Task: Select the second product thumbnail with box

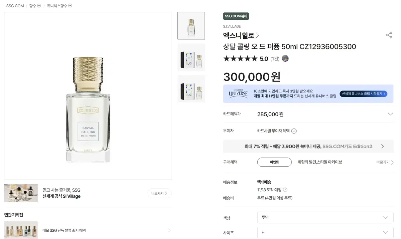Action: pyautogui.click(x=191, y=57)
